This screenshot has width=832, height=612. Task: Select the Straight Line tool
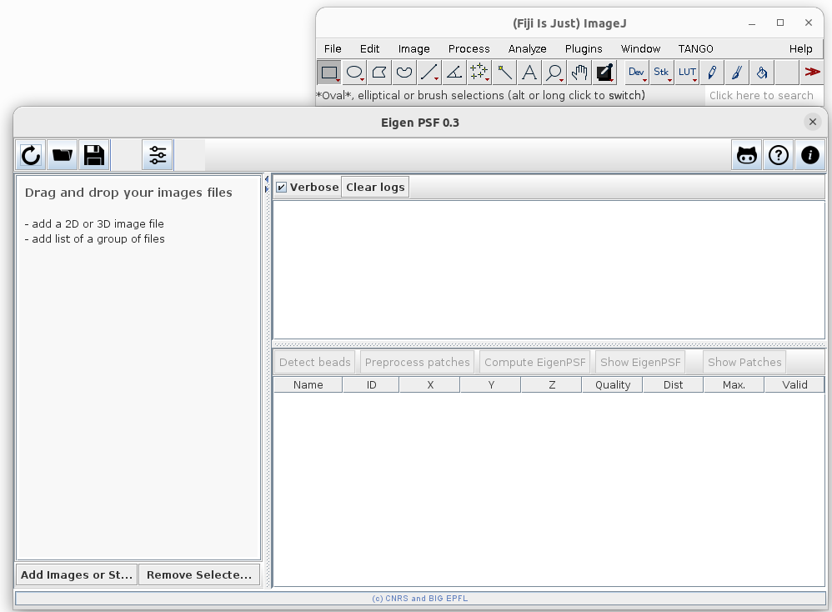(x=429, y=73)
